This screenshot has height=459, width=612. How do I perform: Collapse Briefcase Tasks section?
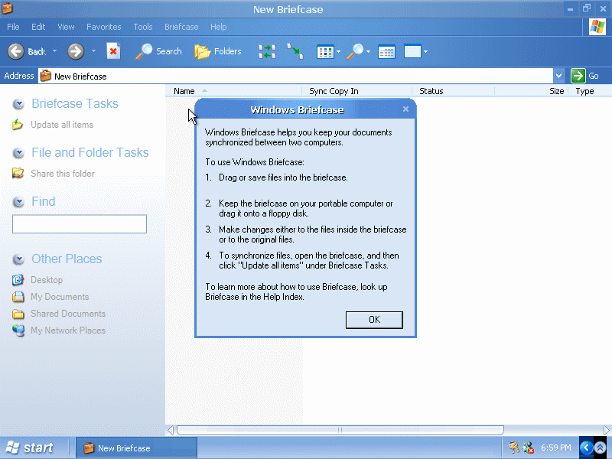pyautogui.click(x=18, y=104)
